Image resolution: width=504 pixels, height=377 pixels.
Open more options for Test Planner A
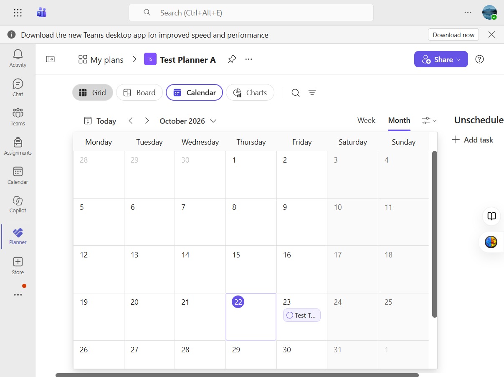point(249,59)
